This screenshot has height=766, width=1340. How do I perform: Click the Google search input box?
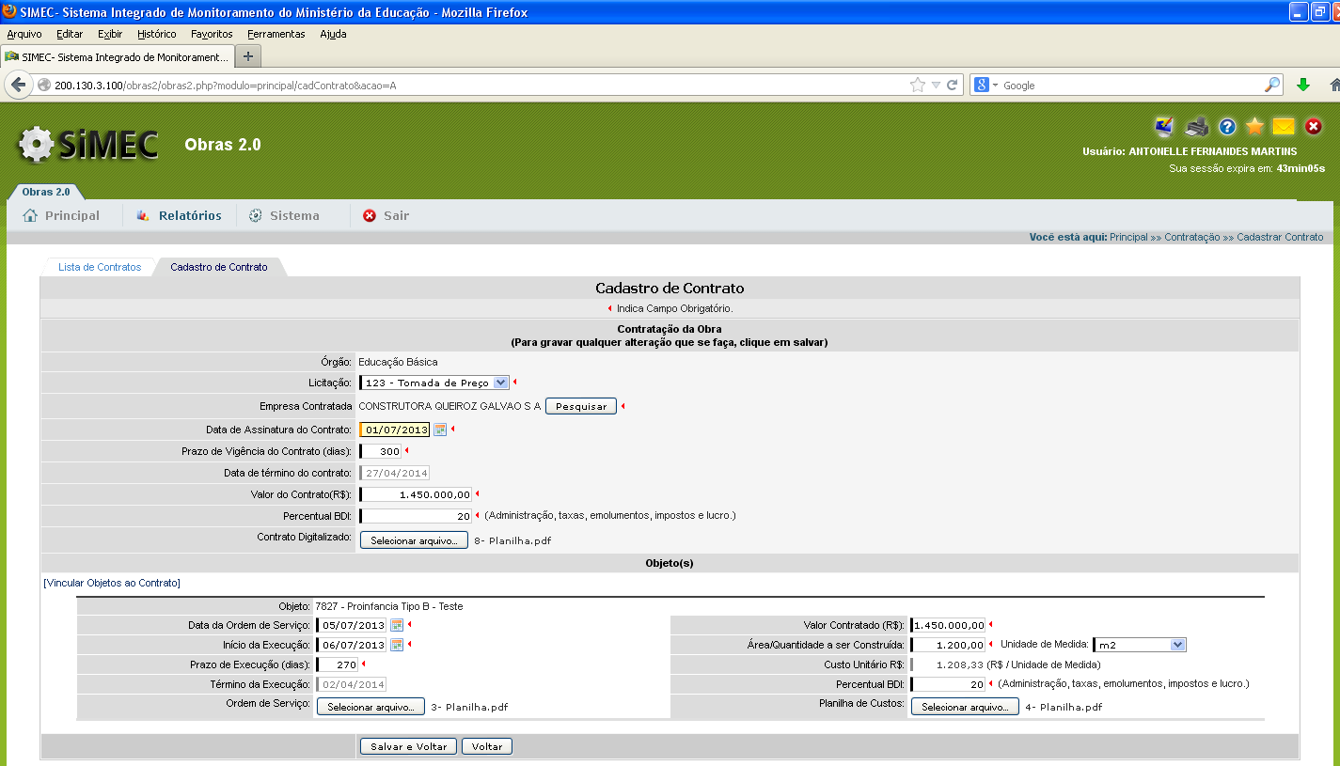pos(1128,85)
